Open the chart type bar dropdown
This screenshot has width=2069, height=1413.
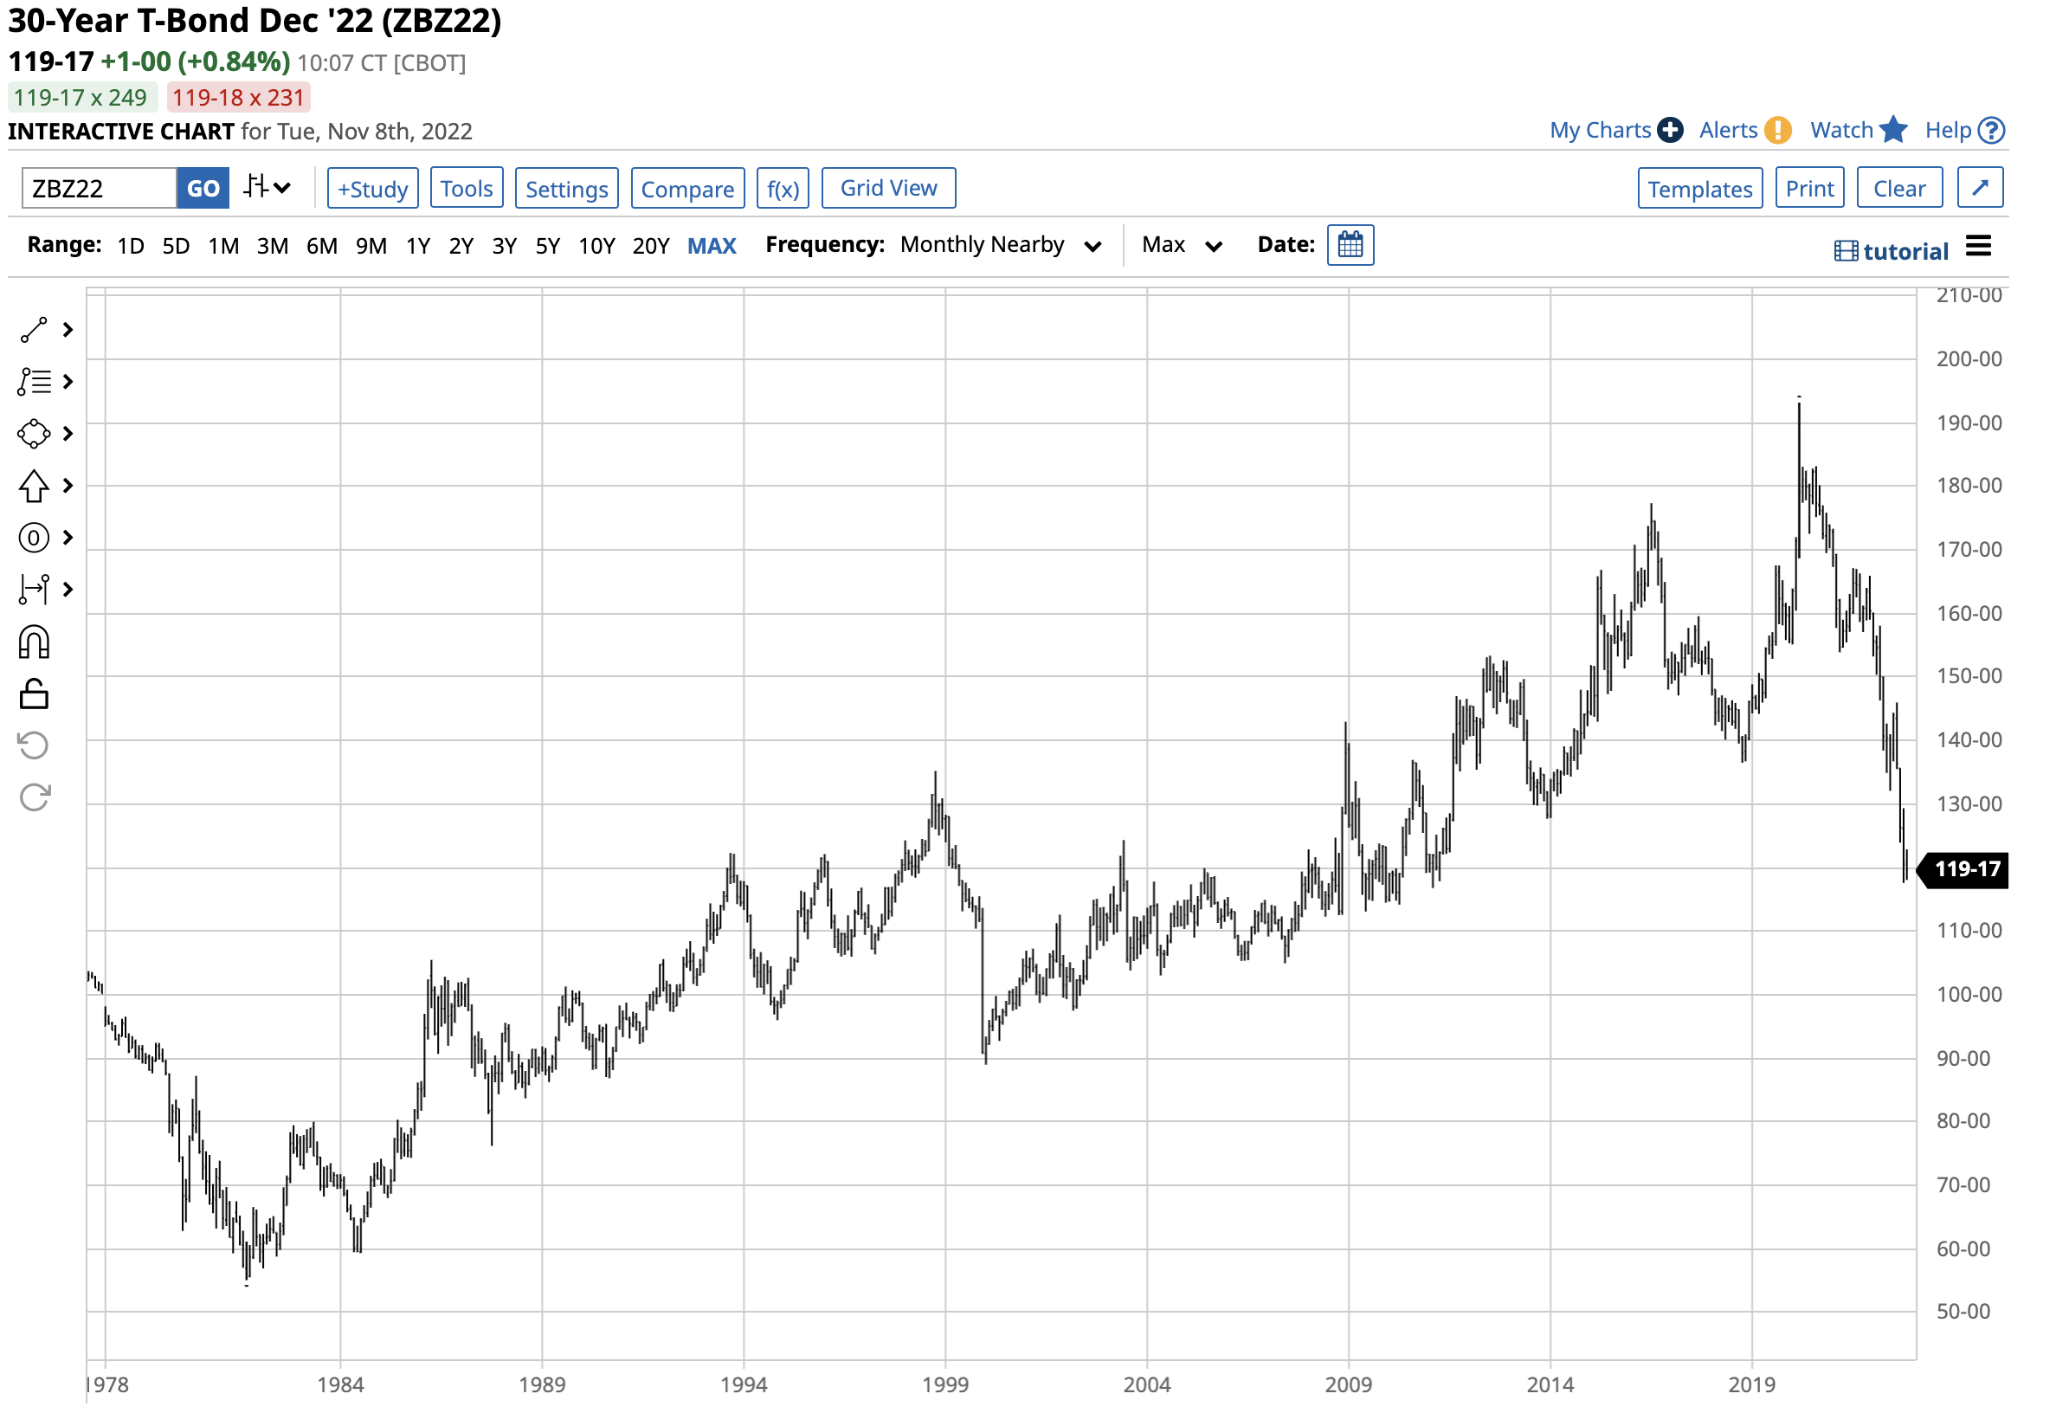point(267,188)
